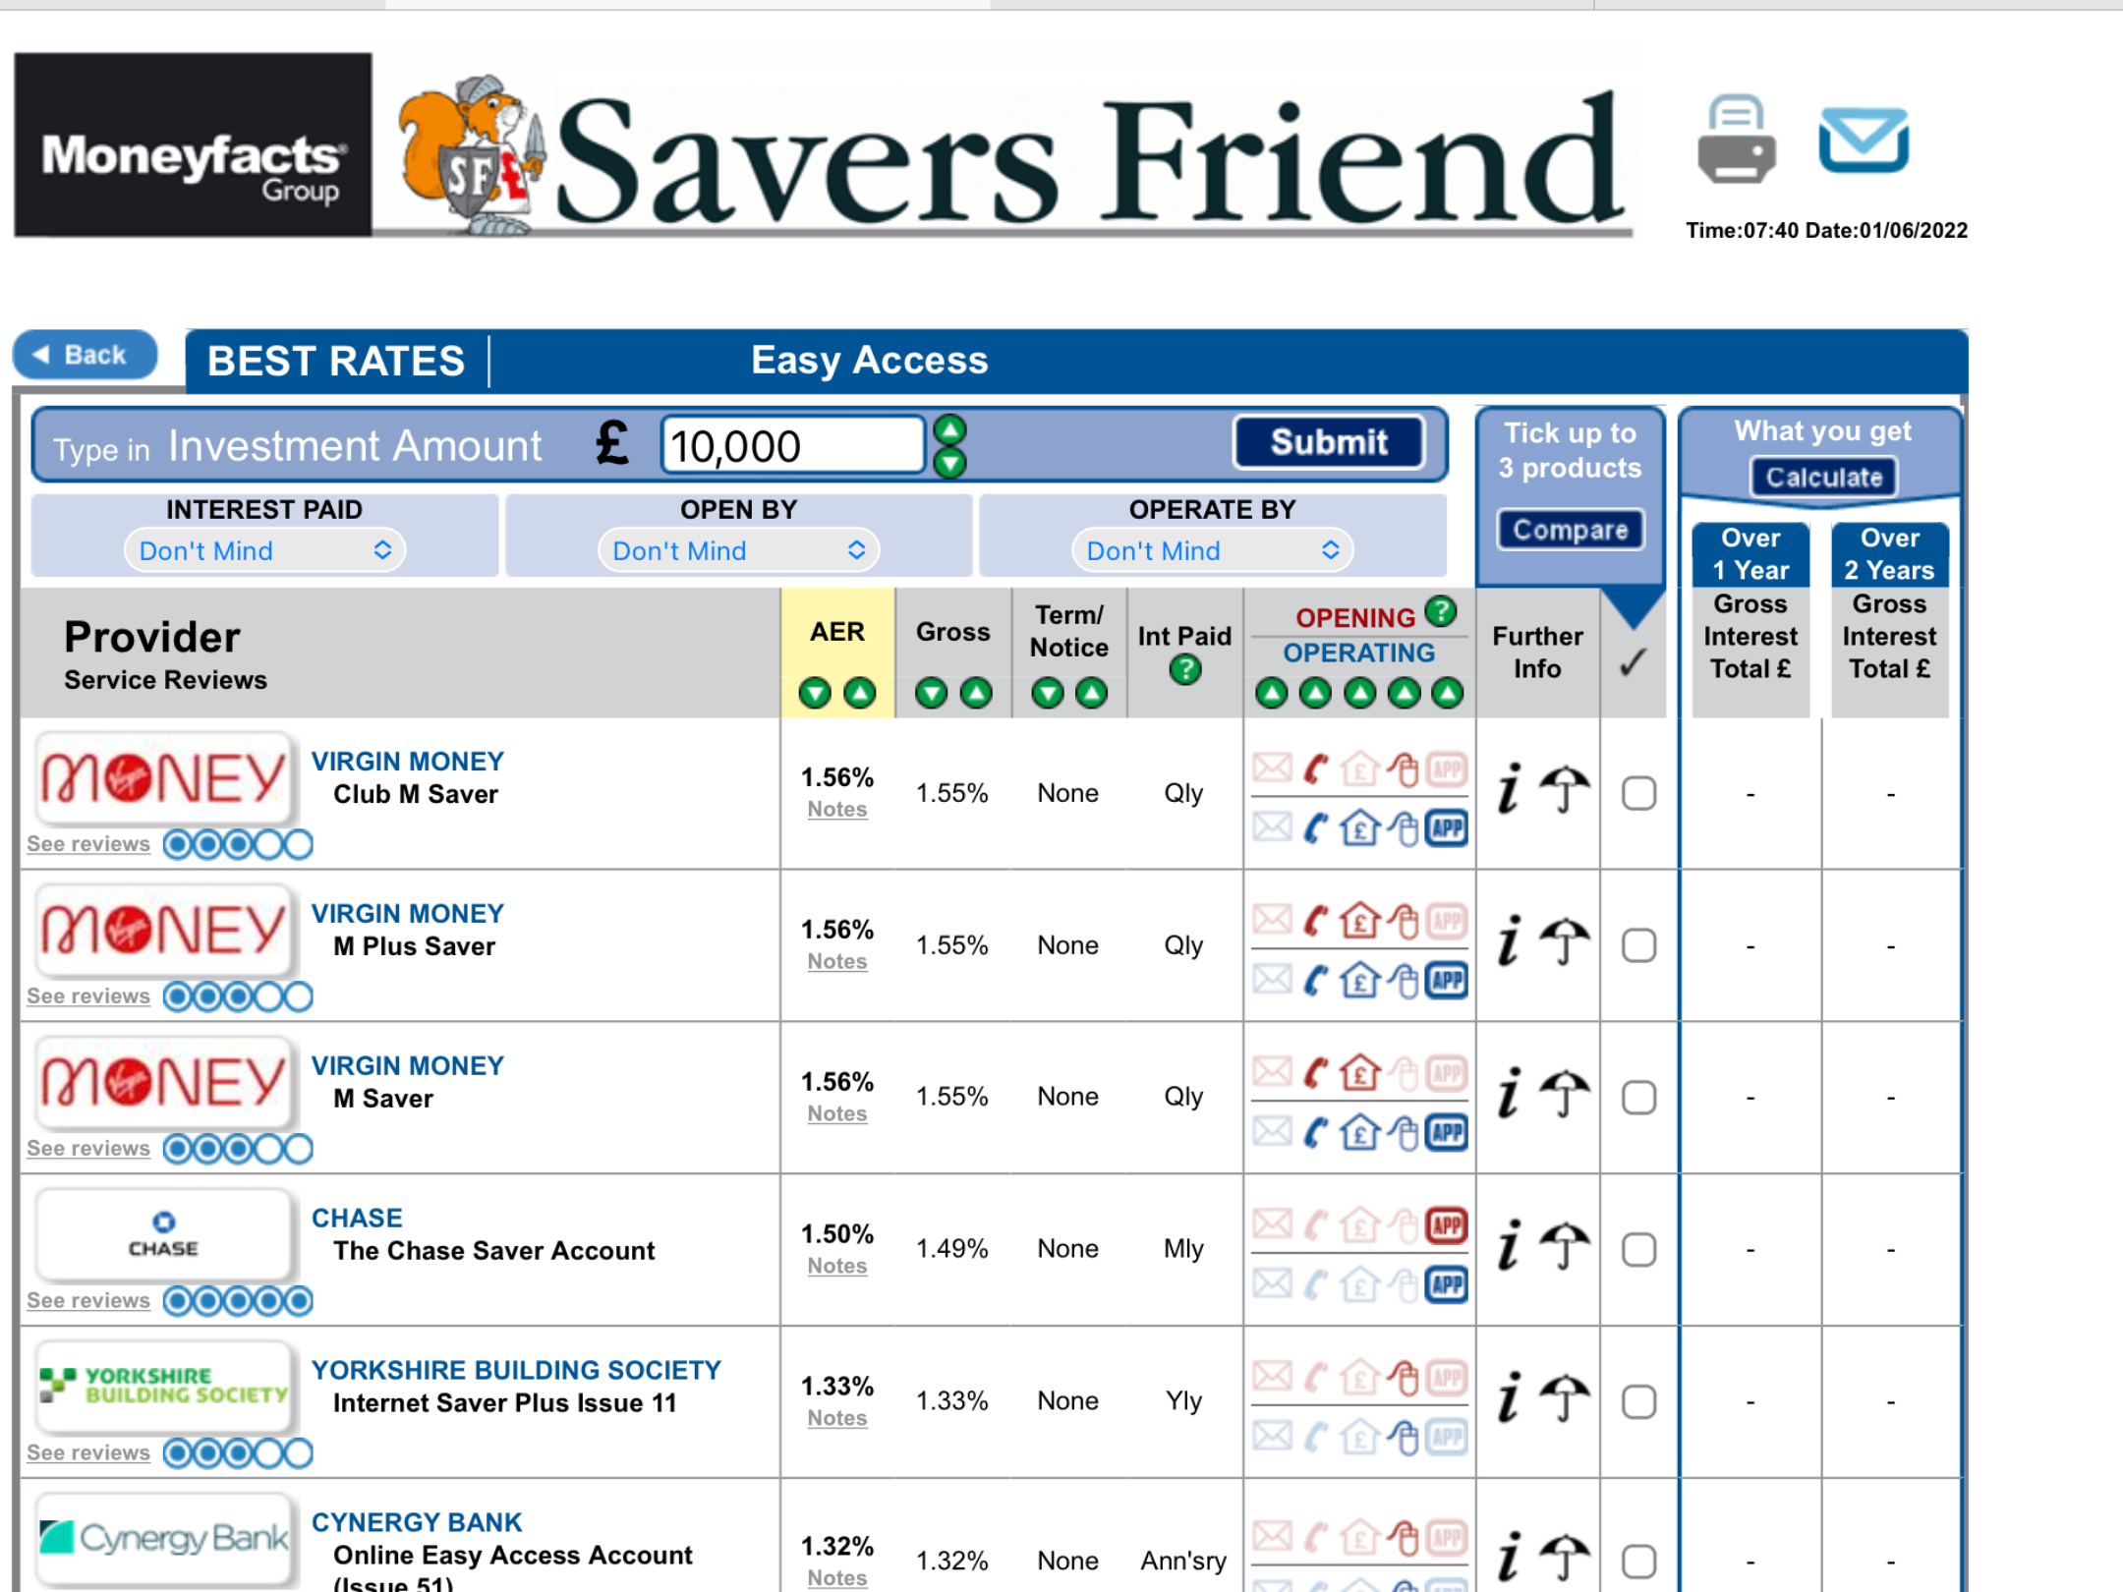Screen dimensions: 2123x1592
Task: Click the Yorkshire Building Society logo
Action: click(x=164, y=1386)
